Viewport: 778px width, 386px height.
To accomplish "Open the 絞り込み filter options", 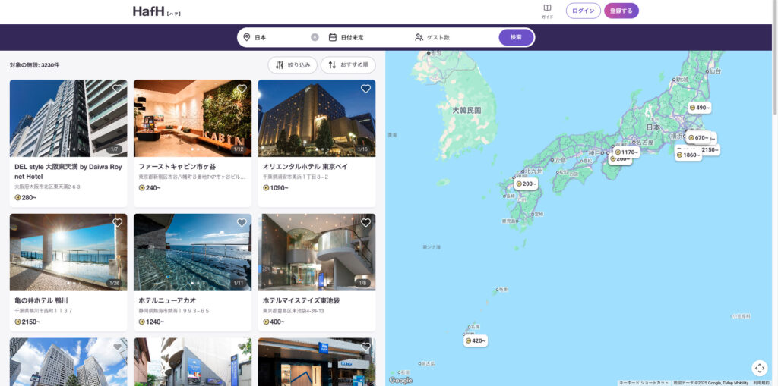I will click(x=293, y=65).
